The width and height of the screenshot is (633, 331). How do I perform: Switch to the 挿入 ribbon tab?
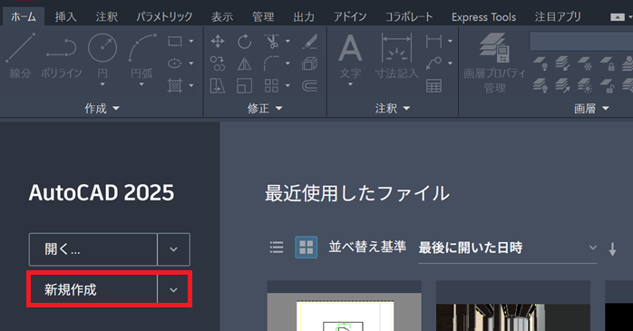click(66, 17)
